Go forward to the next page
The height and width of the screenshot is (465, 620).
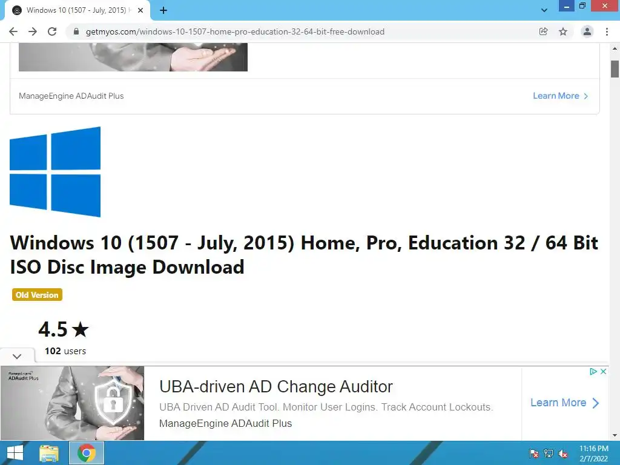(33, 31)
